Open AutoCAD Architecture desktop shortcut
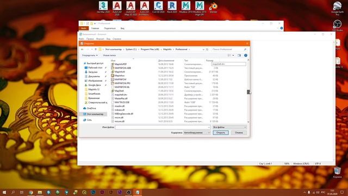Screen dimensions: 348x196 [145, 8]
